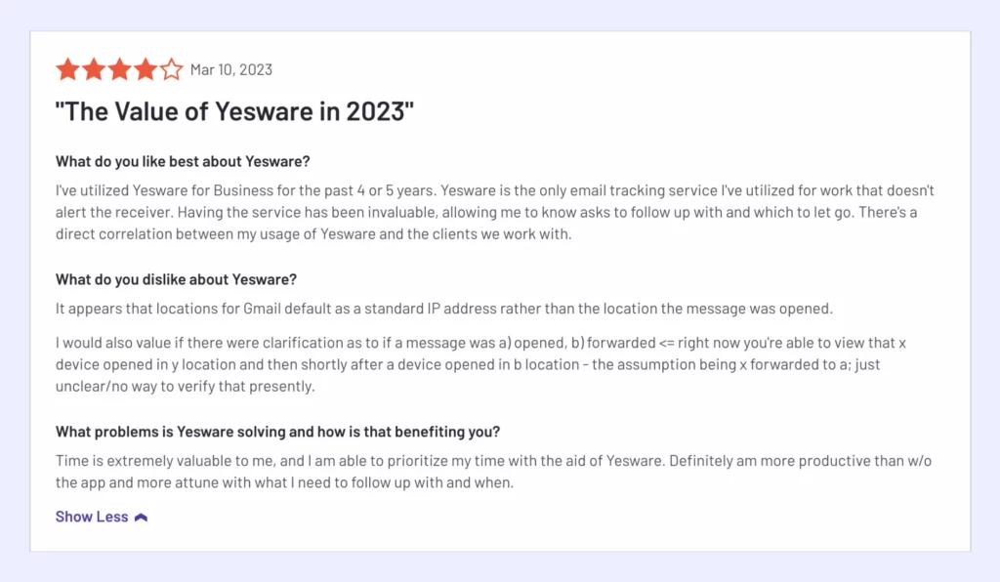
Task: Select the third star of the rating
Action: tap(119, 69)
